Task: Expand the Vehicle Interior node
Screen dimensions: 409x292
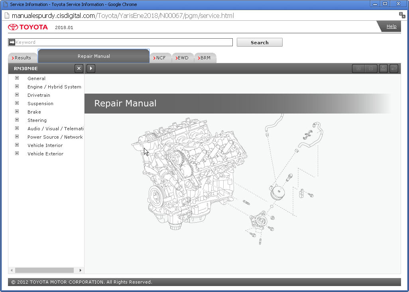Action: 17,145
